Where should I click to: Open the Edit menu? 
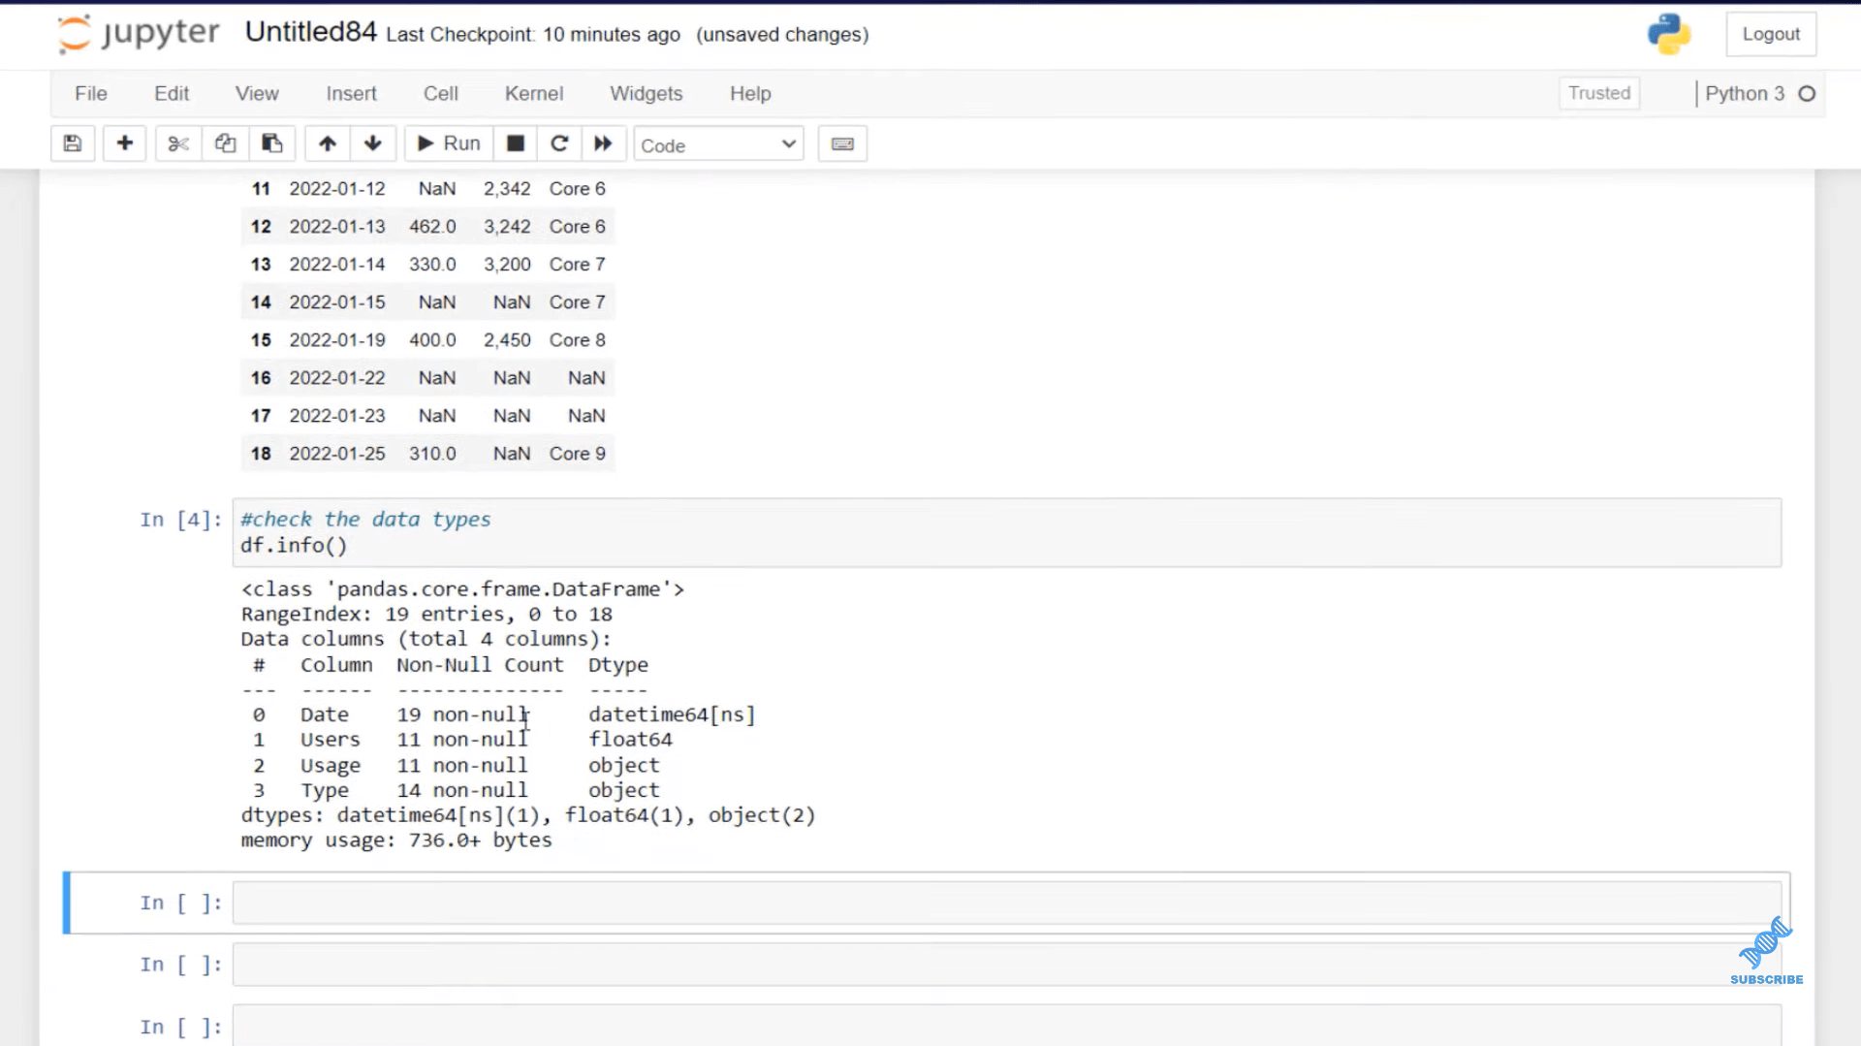coord(172,93)
